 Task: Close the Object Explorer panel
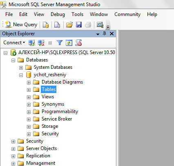[x=112, y=34]
